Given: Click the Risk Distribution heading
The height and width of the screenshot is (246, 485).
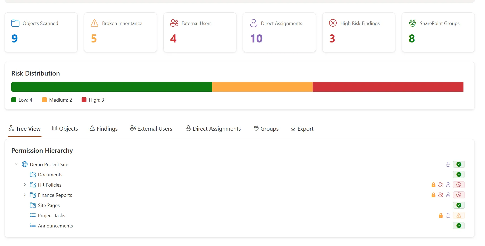Looking at the screenshot, I should click(x=36, y=73).
